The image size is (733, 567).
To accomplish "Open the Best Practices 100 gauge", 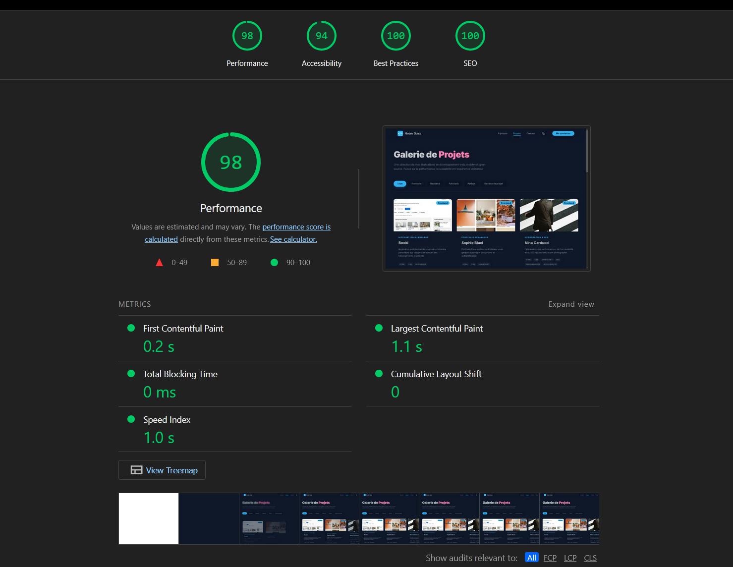I will [x=395, y=36].
